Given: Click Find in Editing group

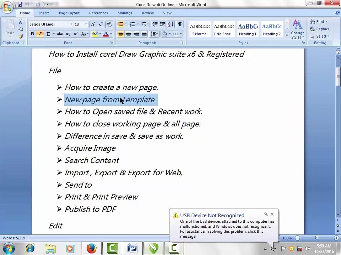Looking at the screenshot, I should click(319, 22).
